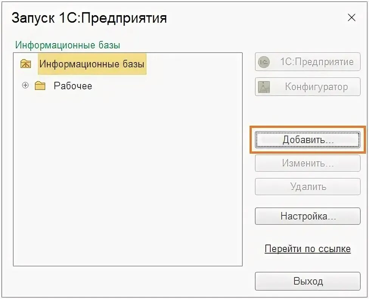Open the Настройка settings dialog
369x299 pixels.
[308, 216]
